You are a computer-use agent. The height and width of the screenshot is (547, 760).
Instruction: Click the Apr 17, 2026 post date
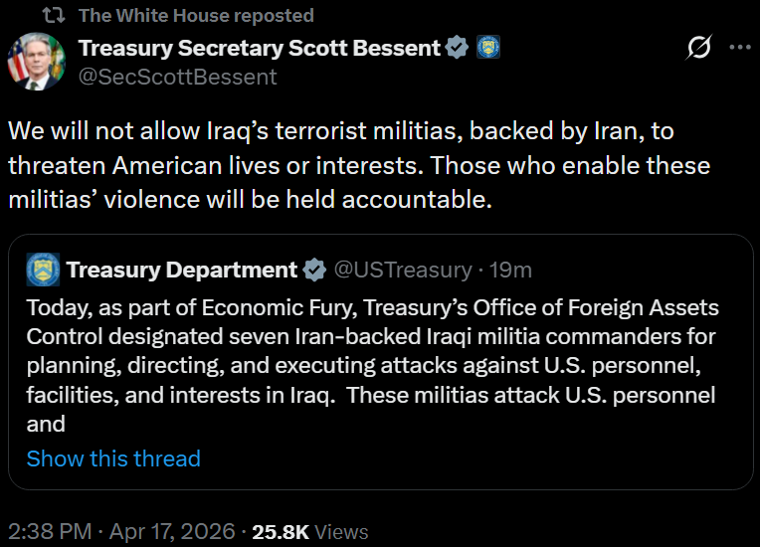pyautogui.click(x=170, y=531)
